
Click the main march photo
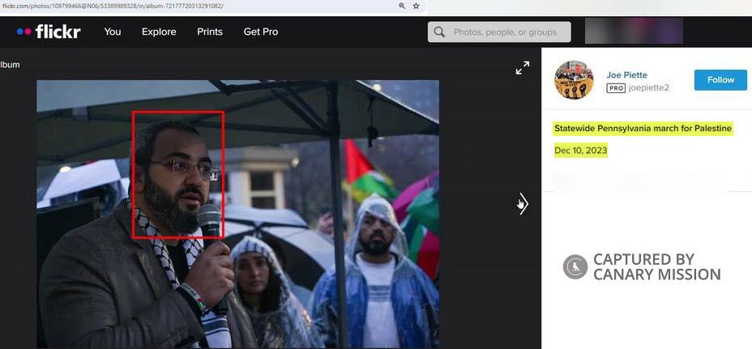coord(237,214)
